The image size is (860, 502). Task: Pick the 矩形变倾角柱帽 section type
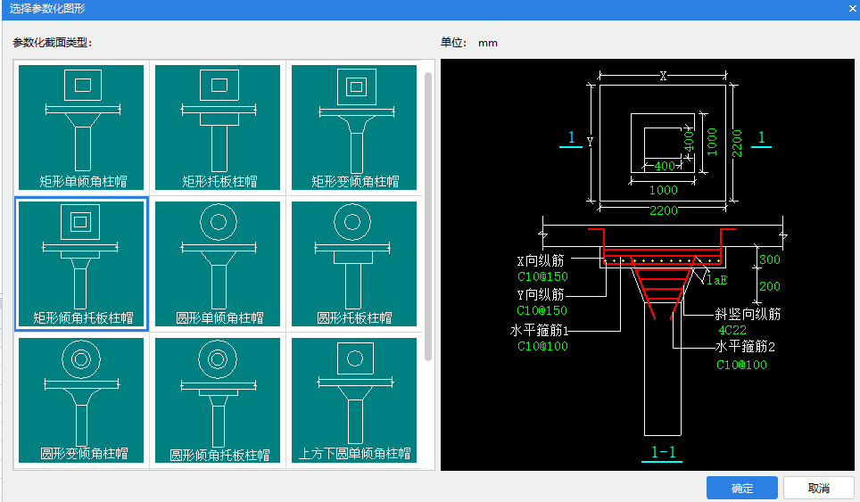(354, 127)
